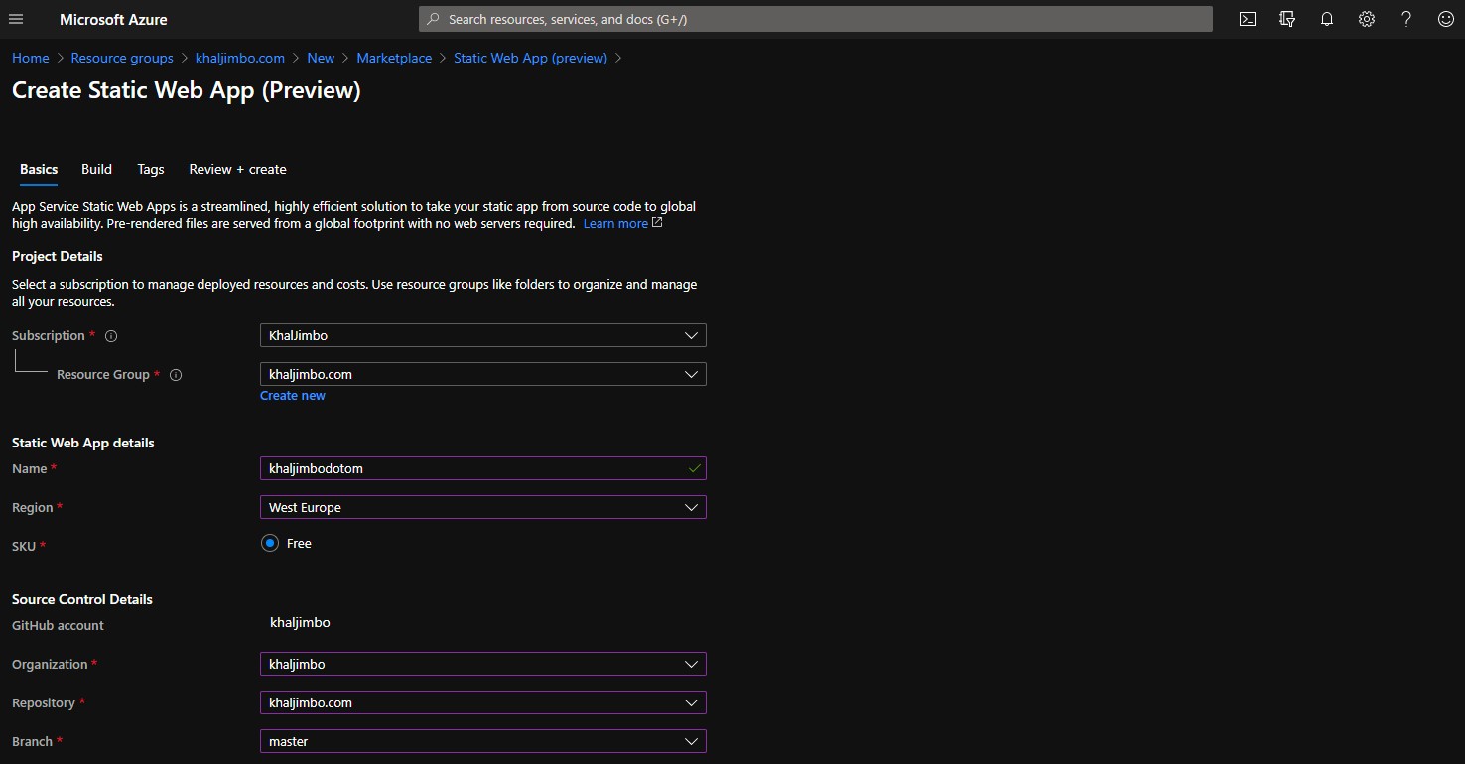Open the portal hamburger menu

point(16,19)
